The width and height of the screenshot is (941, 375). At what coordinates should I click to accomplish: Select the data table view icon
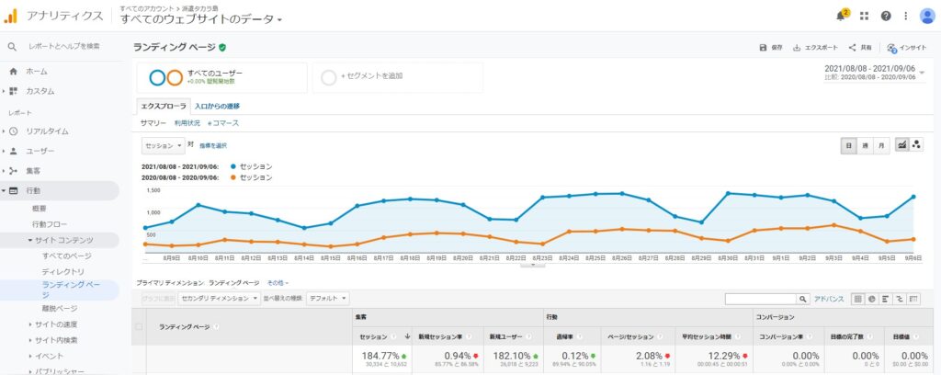(857, 299)
